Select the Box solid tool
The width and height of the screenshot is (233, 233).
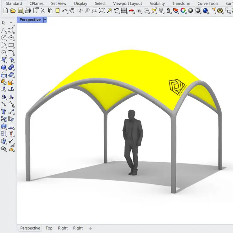click(4, 67)
